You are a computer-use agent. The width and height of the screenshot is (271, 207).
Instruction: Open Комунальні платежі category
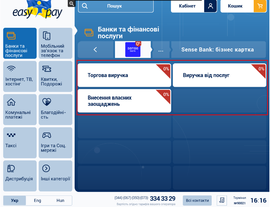(x=20, y=109)
